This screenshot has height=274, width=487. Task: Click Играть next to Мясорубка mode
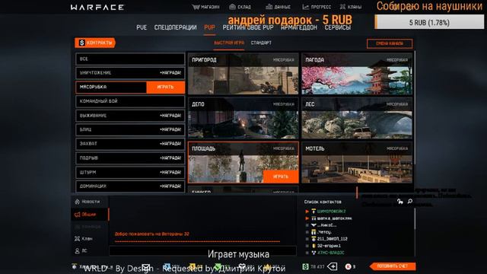[x=166, y=88]
